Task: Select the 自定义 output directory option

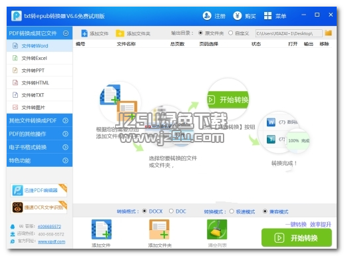Action: [x=230, y=33]
